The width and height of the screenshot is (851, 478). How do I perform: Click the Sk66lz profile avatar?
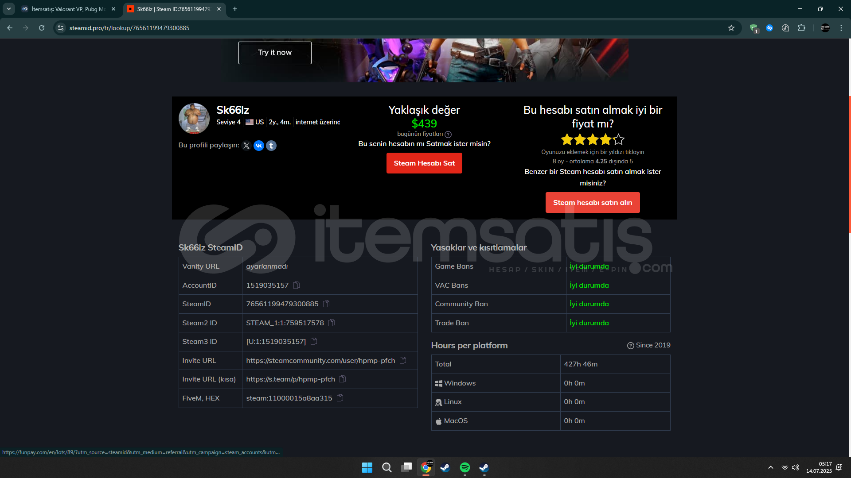[194, 119]
